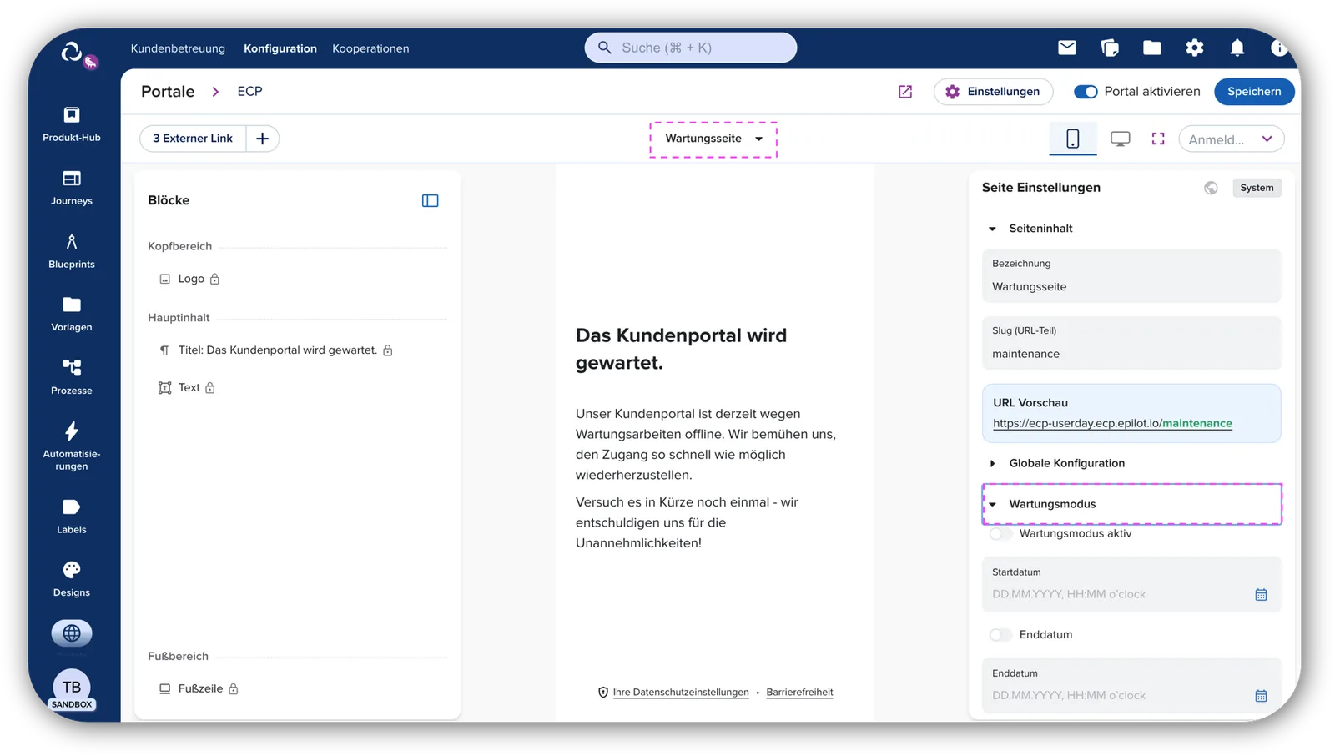Open Einstellungen button
Screen dimensions: 1335x756
tap(993, 92)
